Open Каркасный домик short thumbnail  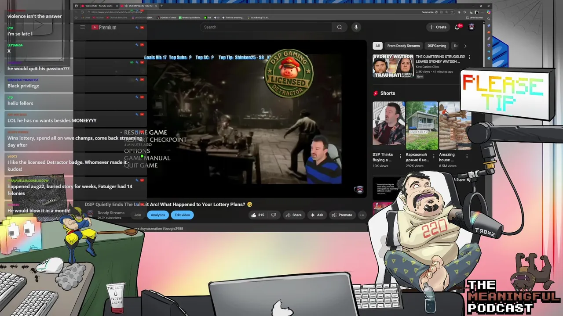422,126
